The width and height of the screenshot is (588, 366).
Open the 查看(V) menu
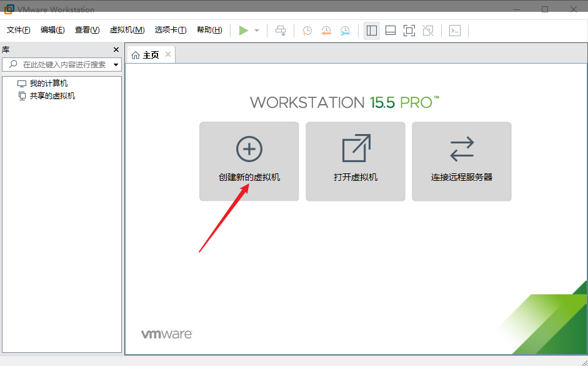point(87,30)
